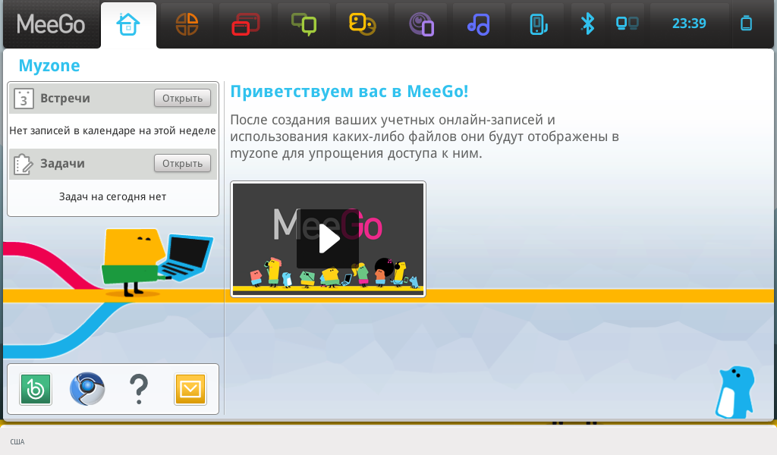Open the Networks panel icon
Viewport: 777px width, 455px height.
(x=627, y=24)
